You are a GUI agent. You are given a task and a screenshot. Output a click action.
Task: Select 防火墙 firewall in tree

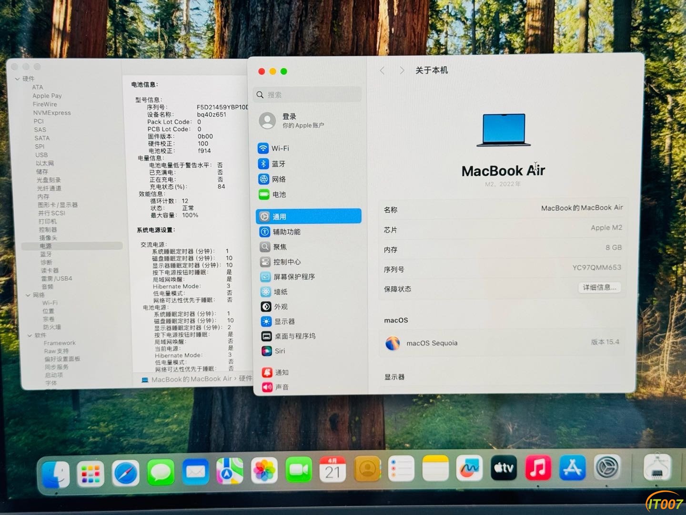pyautogui.click(x=52, y=327)
